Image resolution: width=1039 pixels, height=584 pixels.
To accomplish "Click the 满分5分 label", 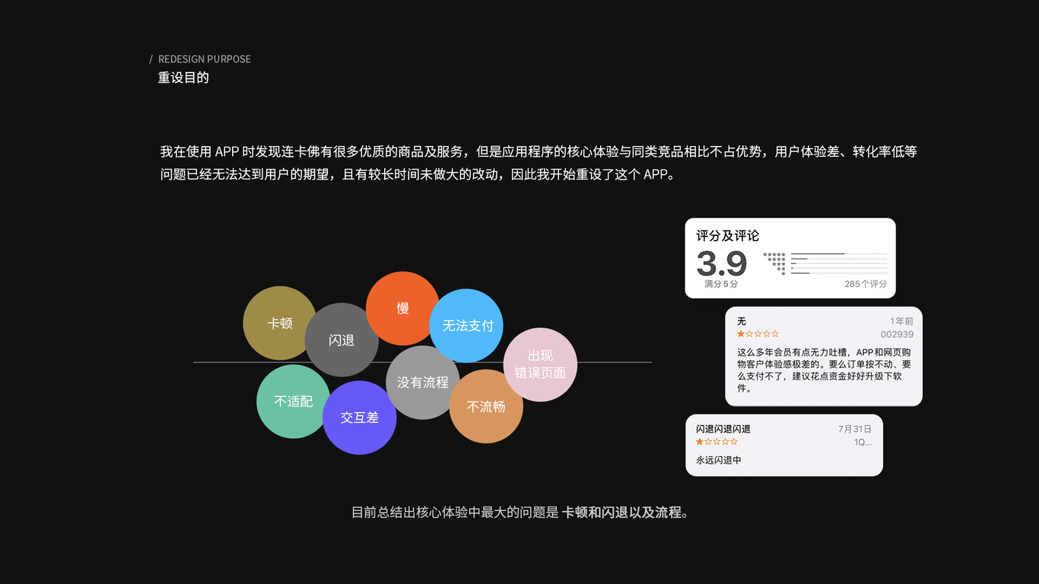I will point(720,284).
